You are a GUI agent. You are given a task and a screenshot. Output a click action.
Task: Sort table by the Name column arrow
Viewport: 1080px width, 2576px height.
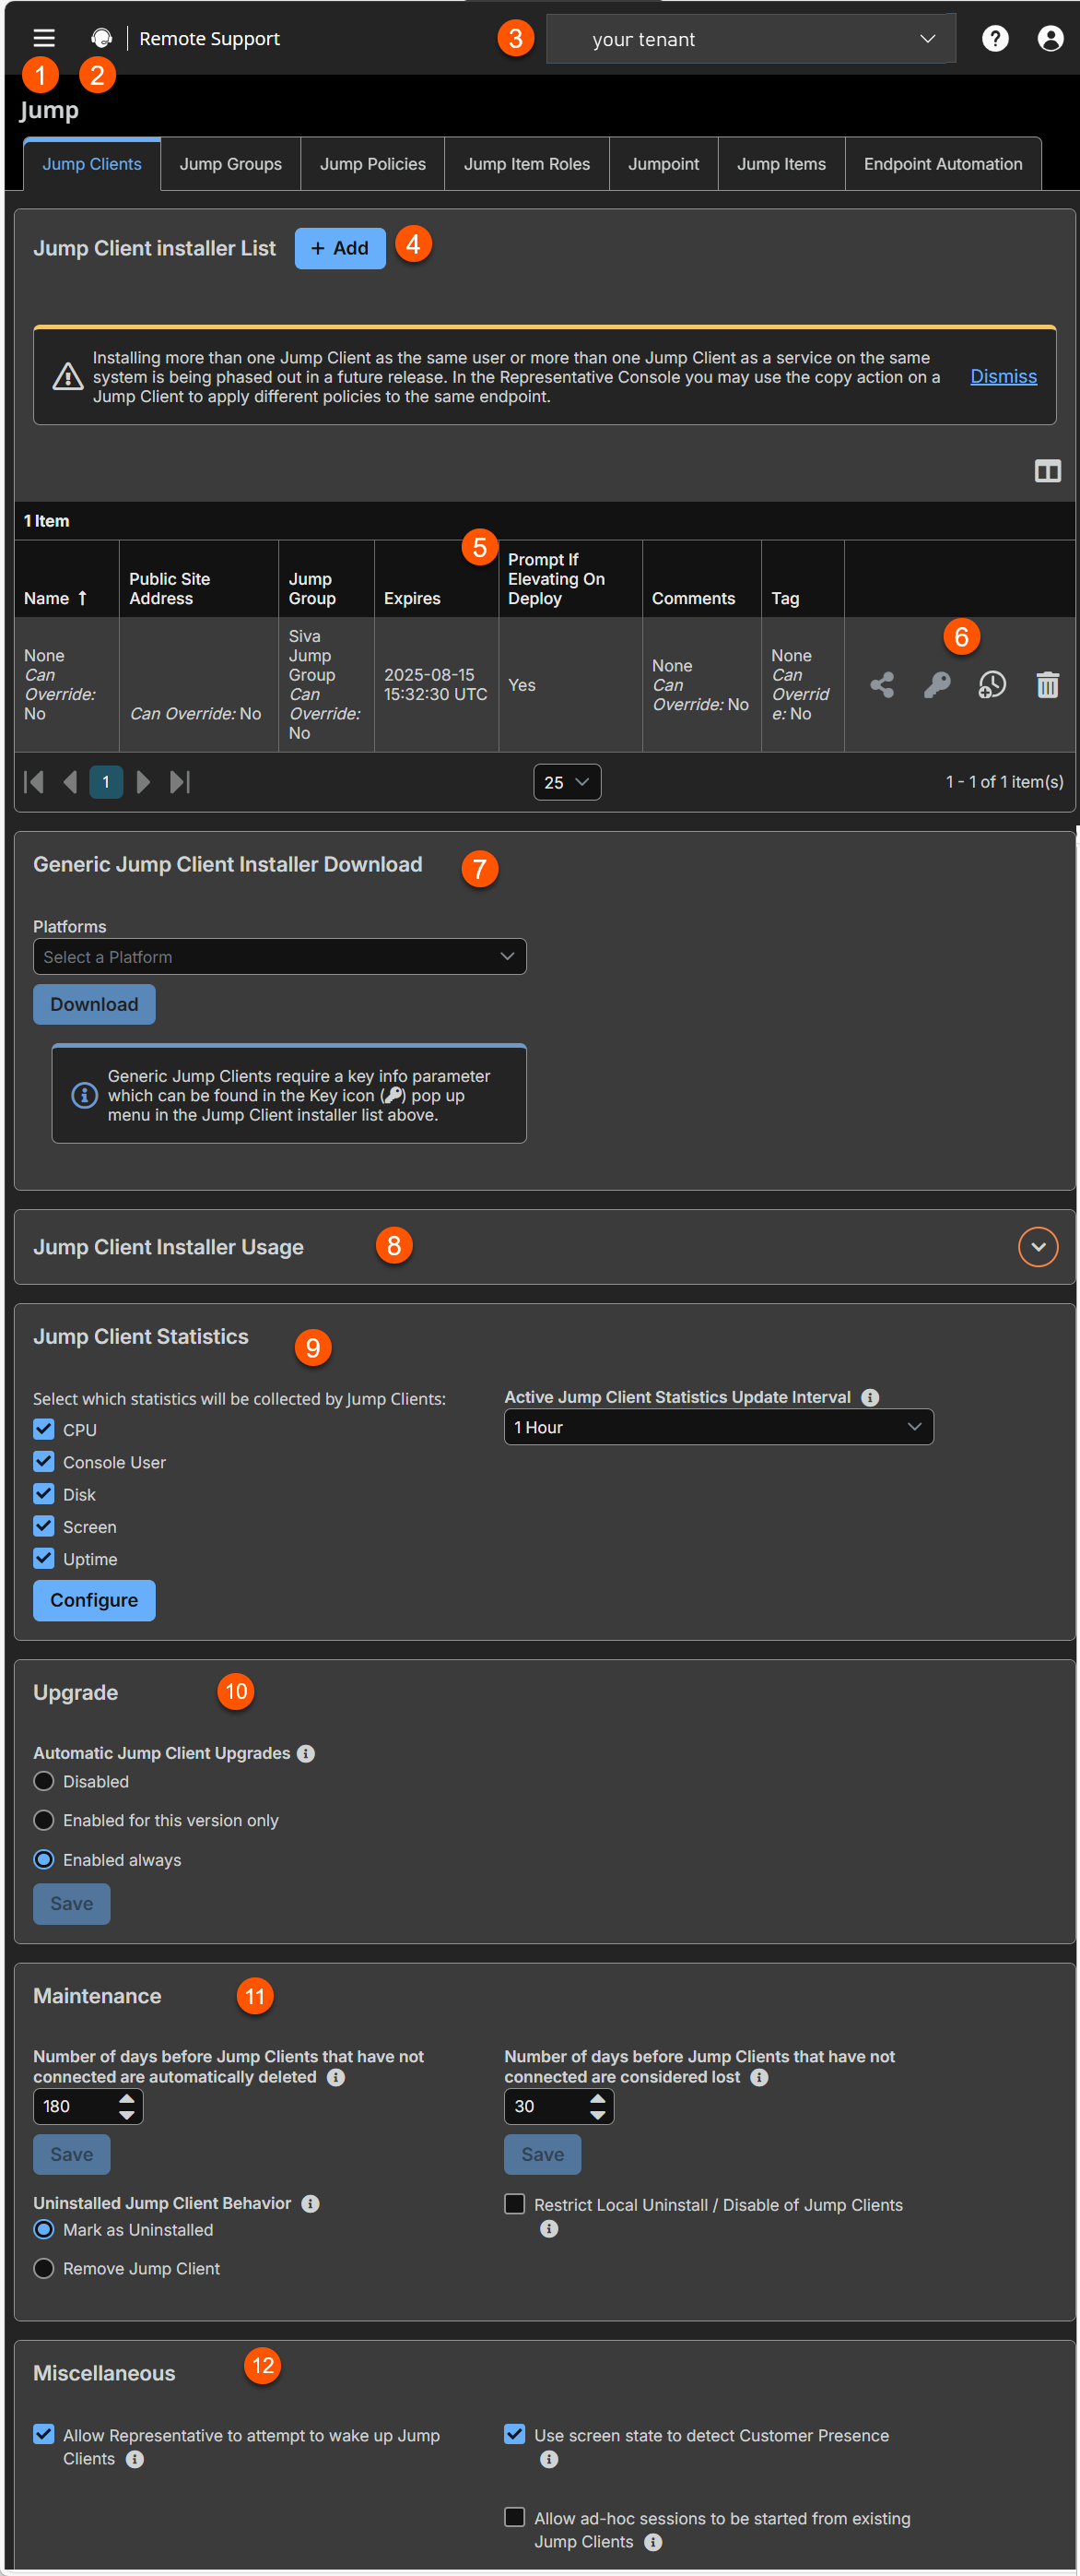82,598
